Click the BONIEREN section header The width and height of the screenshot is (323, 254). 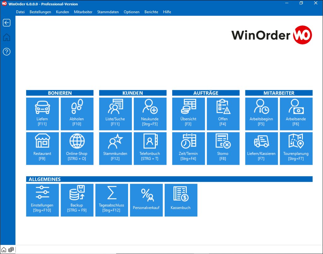[60, 93]
